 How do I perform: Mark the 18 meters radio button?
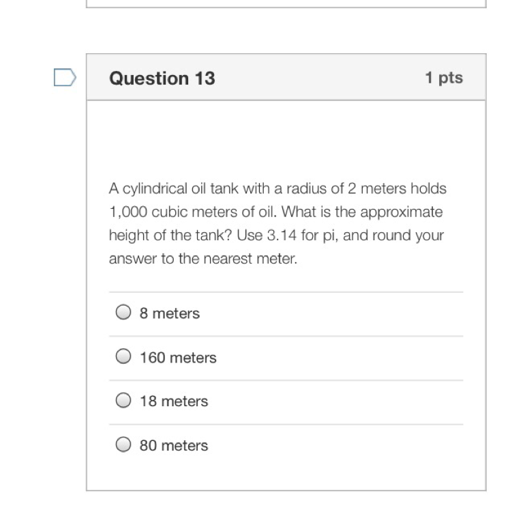click(x=123, y=401)
